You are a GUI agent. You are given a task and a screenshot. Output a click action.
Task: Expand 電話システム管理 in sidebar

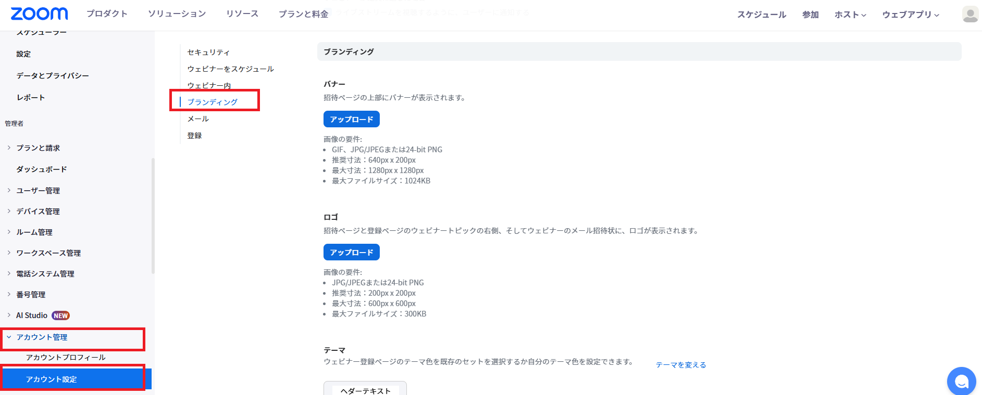pos(45,274)
